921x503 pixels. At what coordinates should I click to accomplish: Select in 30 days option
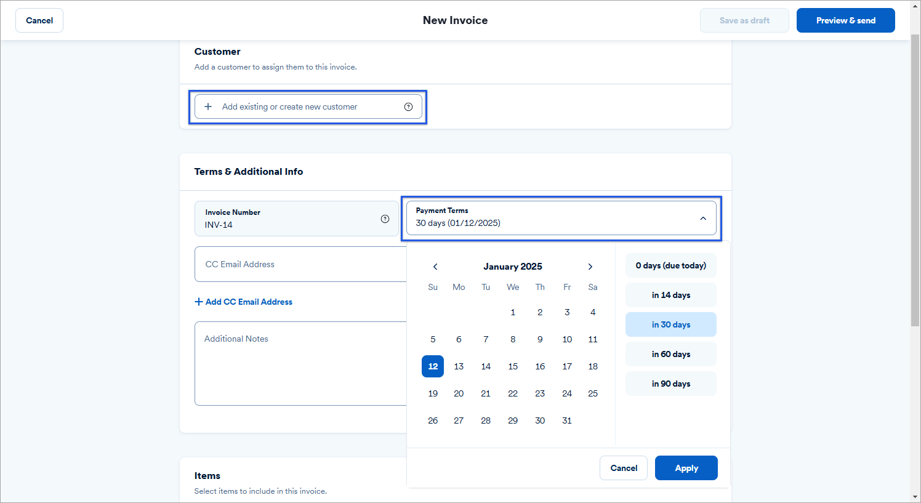671,324
